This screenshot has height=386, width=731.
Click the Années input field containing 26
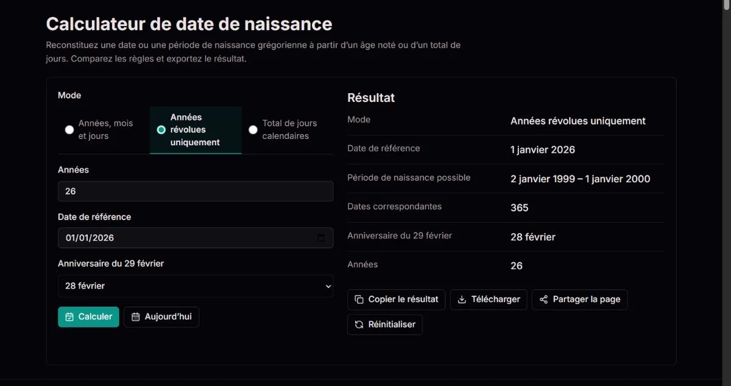click(196, 191)
